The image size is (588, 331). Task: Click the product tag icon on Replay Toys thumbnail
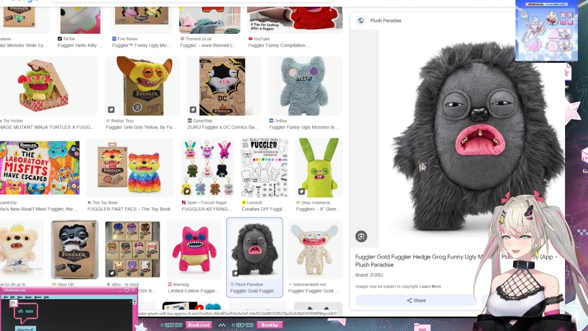pos(111,109)
